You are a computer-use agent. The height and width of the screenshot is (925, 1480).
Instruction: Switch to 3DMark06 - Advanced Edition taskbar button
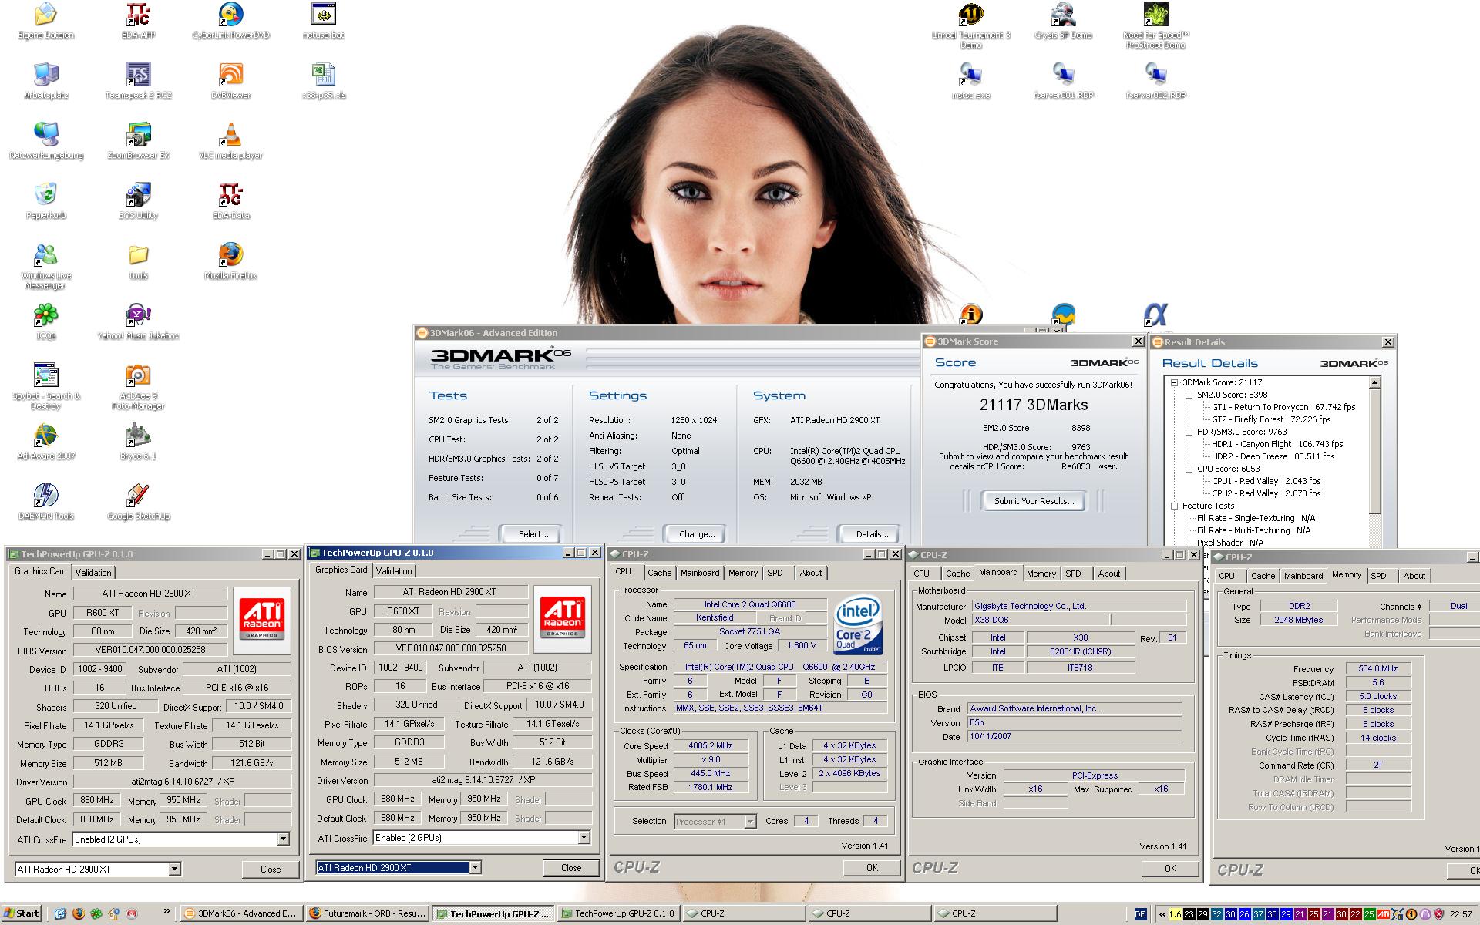(x=242, y=913)
